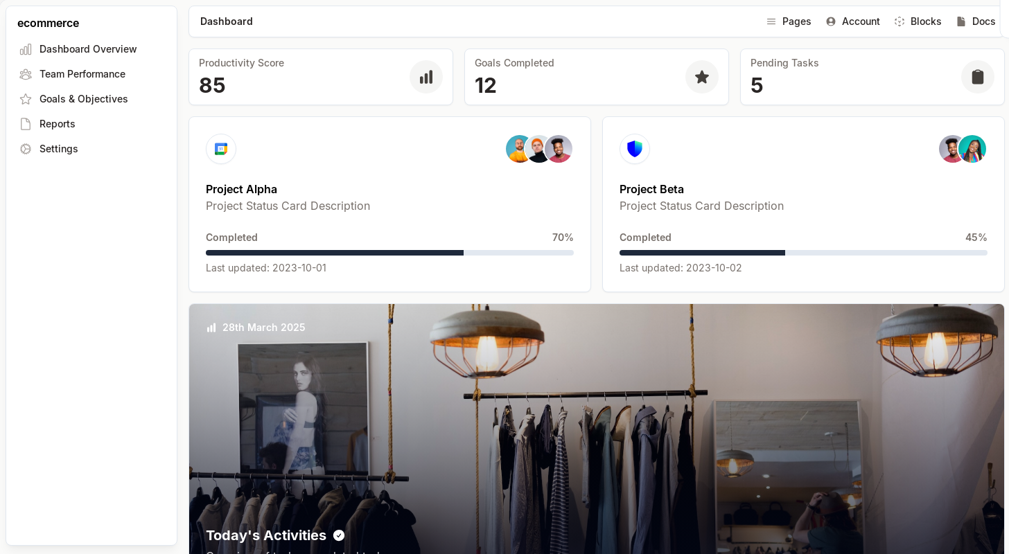Click the Project Beta shield icon
Image resolution: width=1009 pixels, height=554 pixels.
pos(634,149)
